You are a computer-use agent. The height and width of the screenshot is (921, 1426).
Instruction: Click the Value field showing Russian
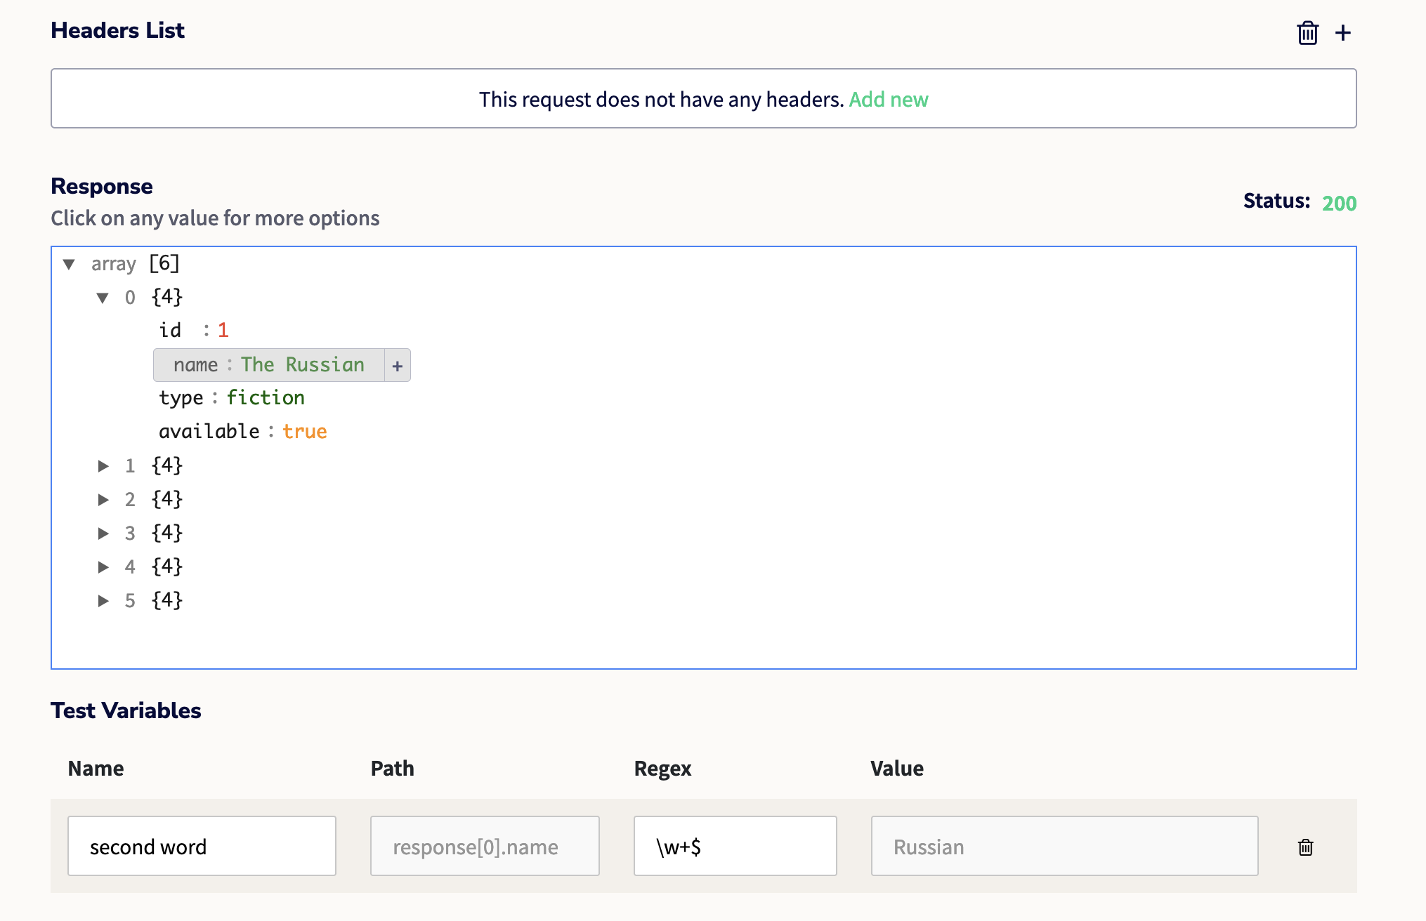(x=1064, y=847)
